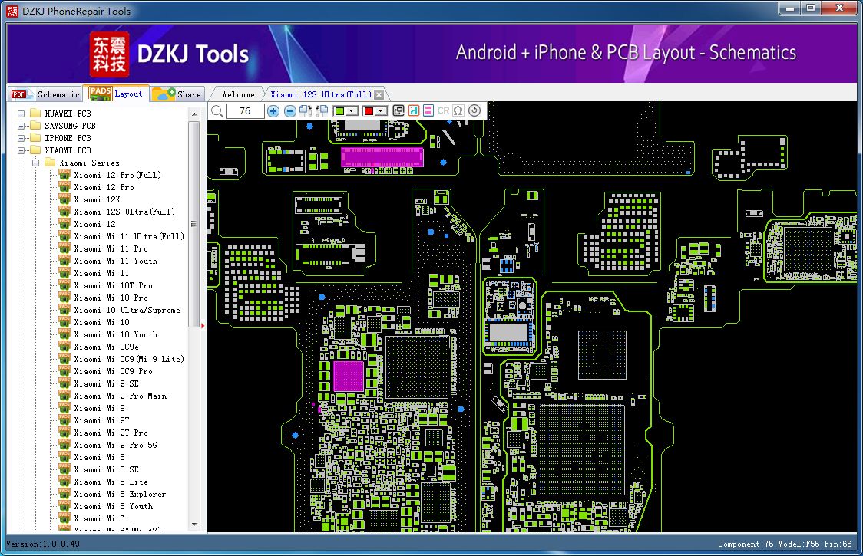Screen dimensions: 863x556
Task: Click the Xiaomi Series folder icon
Action: pos(50,163)
